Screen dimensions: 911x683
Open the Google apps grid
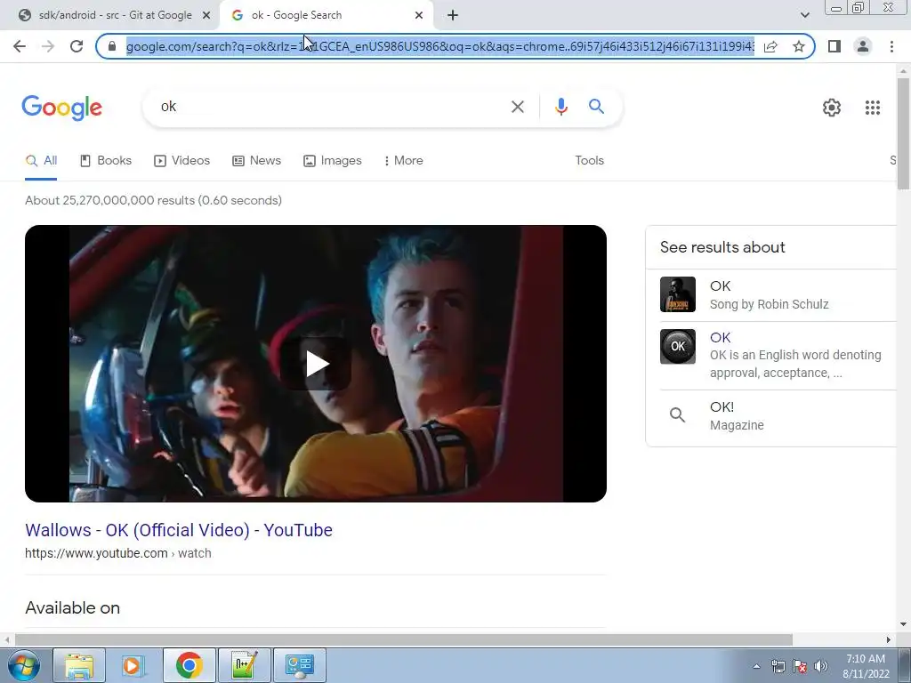(x=873, y=108)
